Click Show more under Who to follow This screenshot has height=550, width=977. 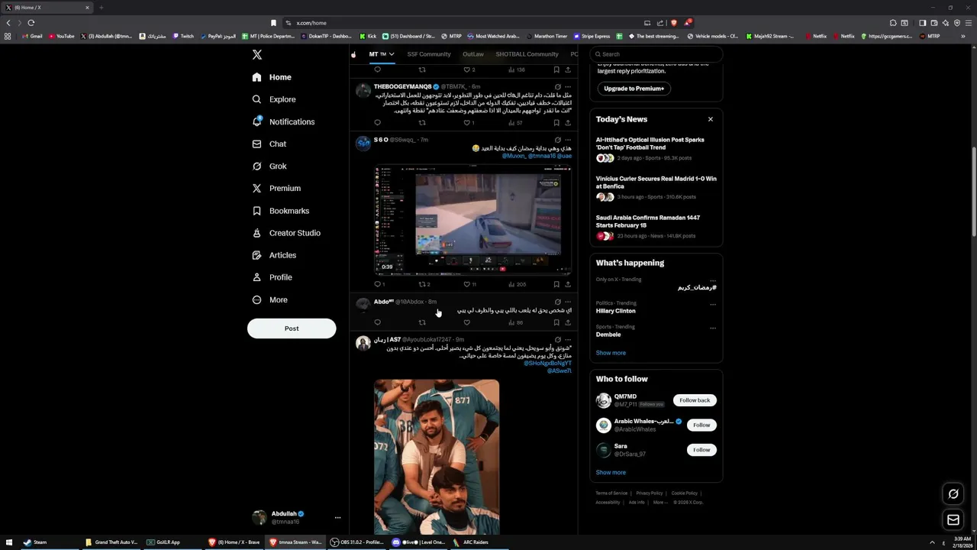[x=611, y=472]
